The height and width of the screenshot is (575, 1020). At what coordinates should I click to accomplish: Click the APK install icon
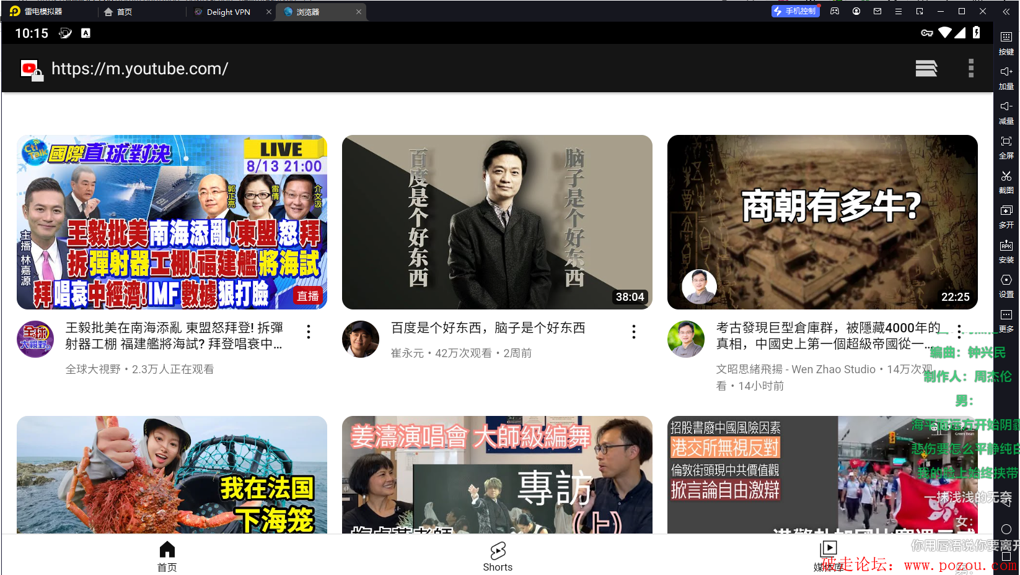click(1006, 246)
